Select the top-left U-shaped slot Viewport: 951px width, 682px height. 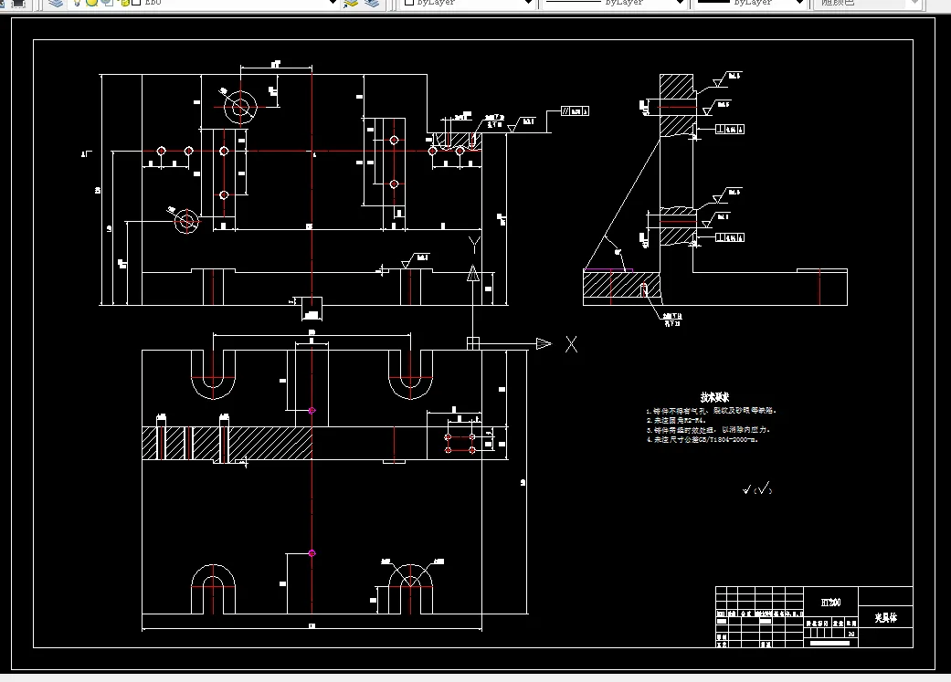tap(213, 374)
